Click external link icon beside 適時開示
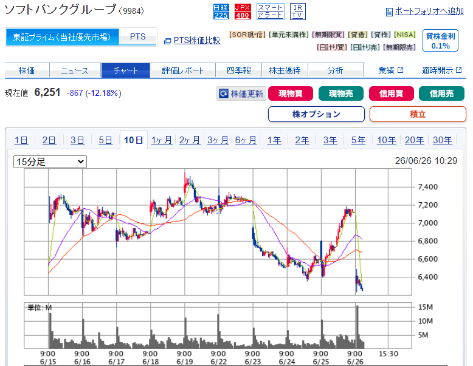The width and height of the screenshot is (473, 366). (459, 70)
